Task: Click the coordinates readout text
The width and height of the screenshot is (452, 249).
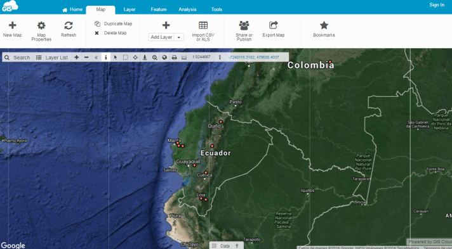Action: coord(254,57)
